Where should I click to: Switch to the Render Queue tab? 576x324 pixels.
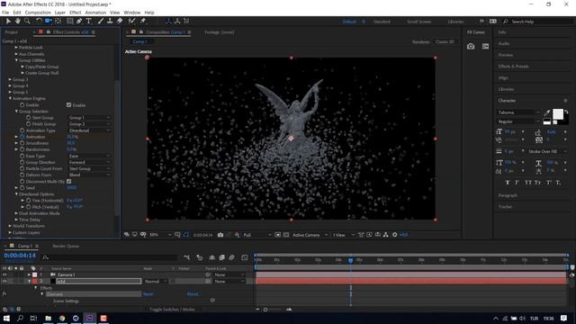(66, 246)
